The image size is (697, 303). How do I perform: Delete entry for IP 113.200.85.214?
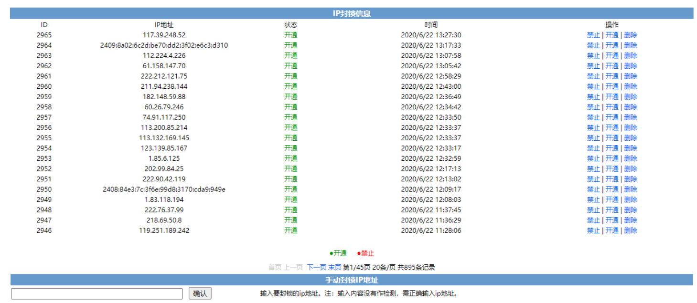[630, 127]
